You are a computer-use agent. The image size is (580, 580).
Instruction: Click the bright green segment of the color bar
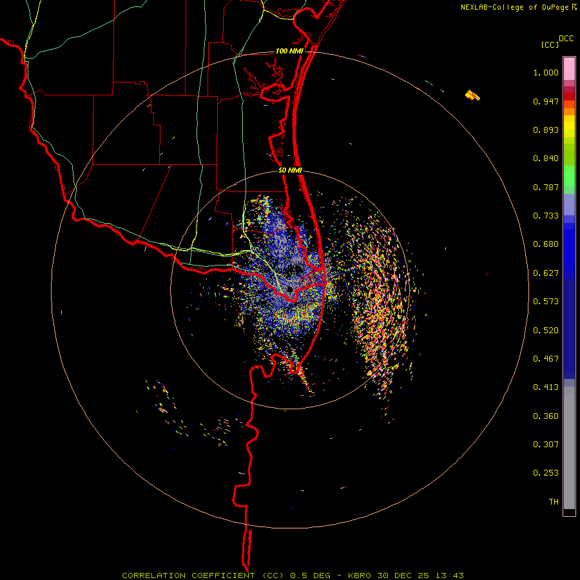(x=569, y=176)
